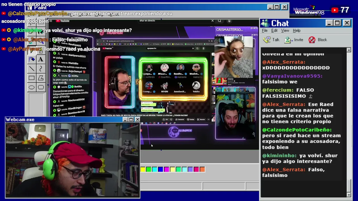The width and height of the screenshot is (358, 201).
Task: Open the three-dot more actions under the video
Action: pyautogui.click(x=209, y=119)
